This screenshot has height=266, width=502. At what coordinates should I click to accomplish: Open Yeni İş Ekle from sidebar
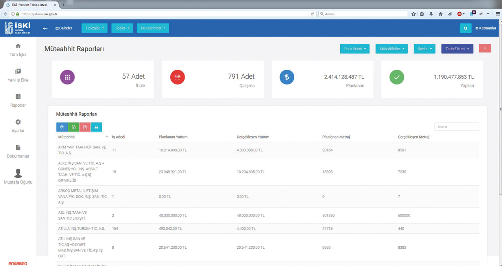(x=18, y=75)
